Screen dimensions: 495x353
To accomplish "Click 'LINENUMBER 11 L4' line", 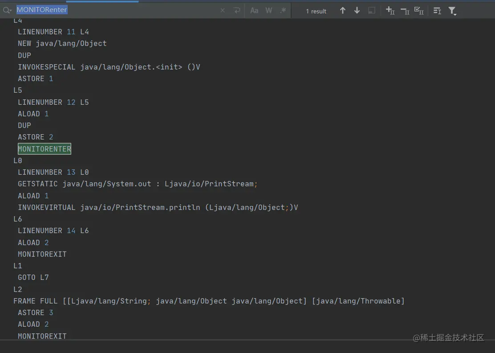I will pos(53,32).
